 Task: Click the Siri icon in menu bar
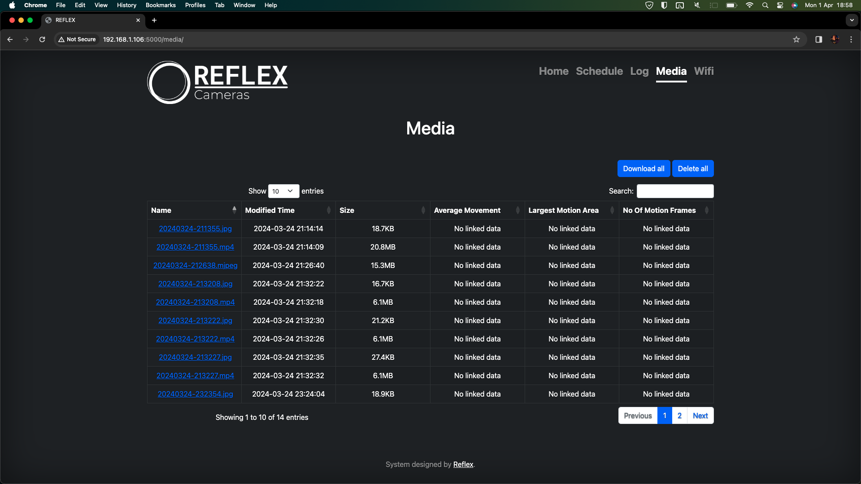click(x=794, y=5)
